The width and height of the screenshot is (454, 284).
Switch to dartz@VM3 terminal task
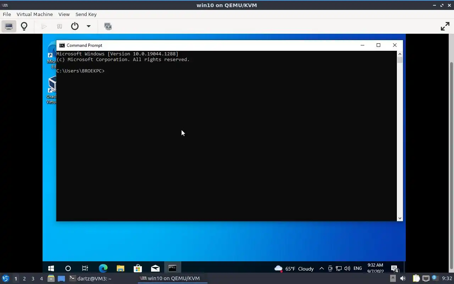(90, 279)
